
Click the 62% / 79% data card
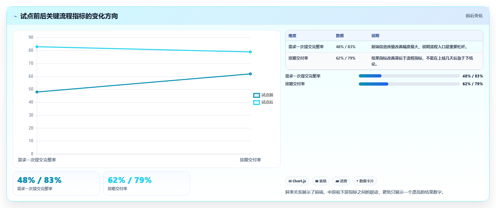click(x=147, y=183)
